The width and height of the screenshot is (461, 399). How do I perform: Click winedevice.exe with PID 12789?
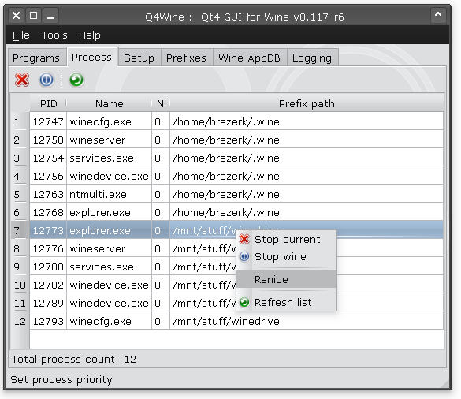[109, 303]
